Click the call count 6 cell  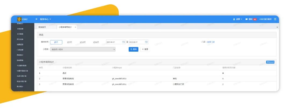click(x=223, y=79)
